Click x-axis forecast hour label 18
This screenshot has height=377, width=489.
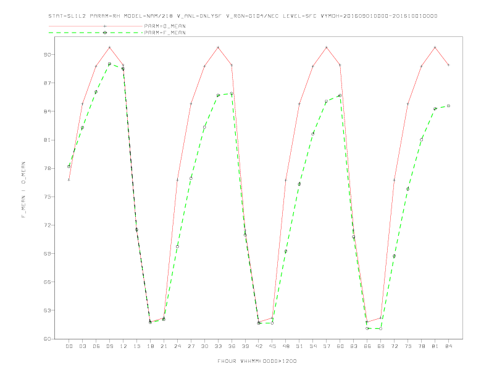pos(150,346)
